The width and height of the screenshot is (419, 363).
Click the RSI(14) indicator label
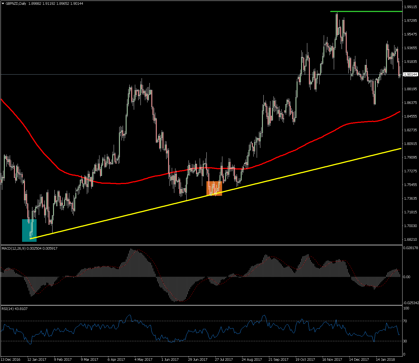pos(15,309)
